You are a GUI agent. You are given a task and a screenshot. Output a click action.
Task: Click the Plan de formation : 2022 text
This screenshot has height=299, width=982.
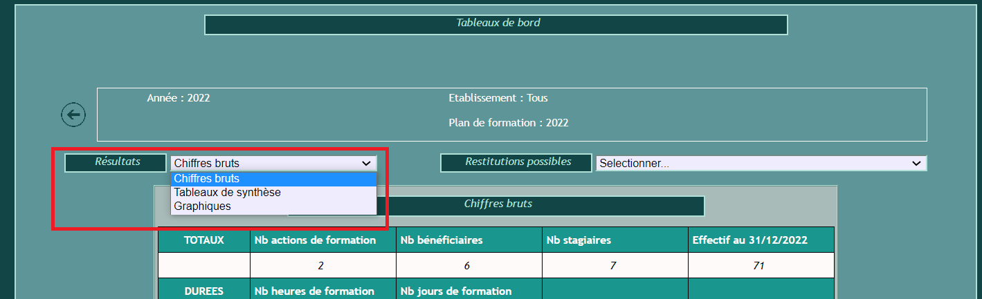click(509, 123)
